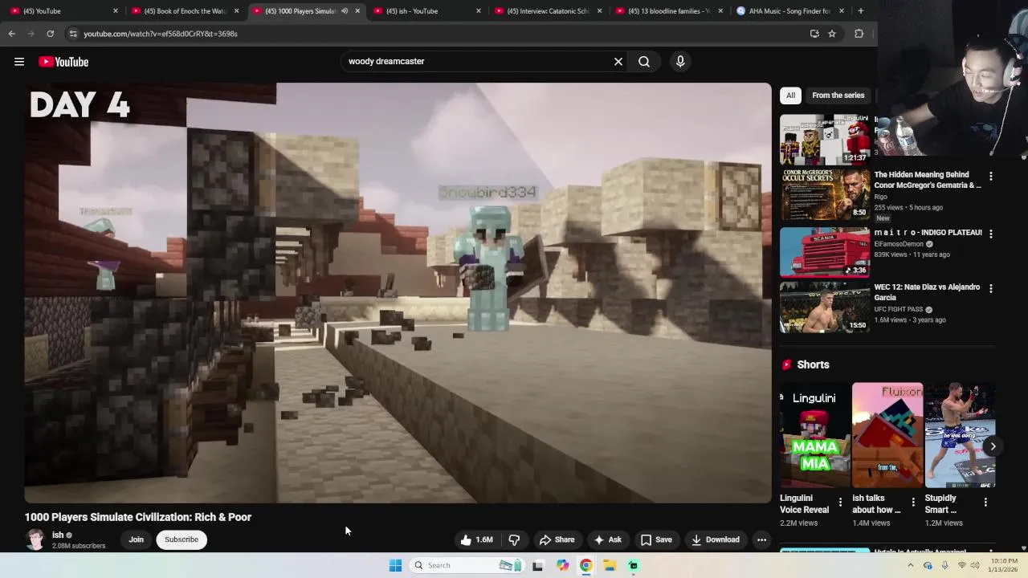Image resolution: width=1028 pixels, height=578 pixels.
Task: Open the Lingulini Voice Reveal short
Action: pos(814,435)
